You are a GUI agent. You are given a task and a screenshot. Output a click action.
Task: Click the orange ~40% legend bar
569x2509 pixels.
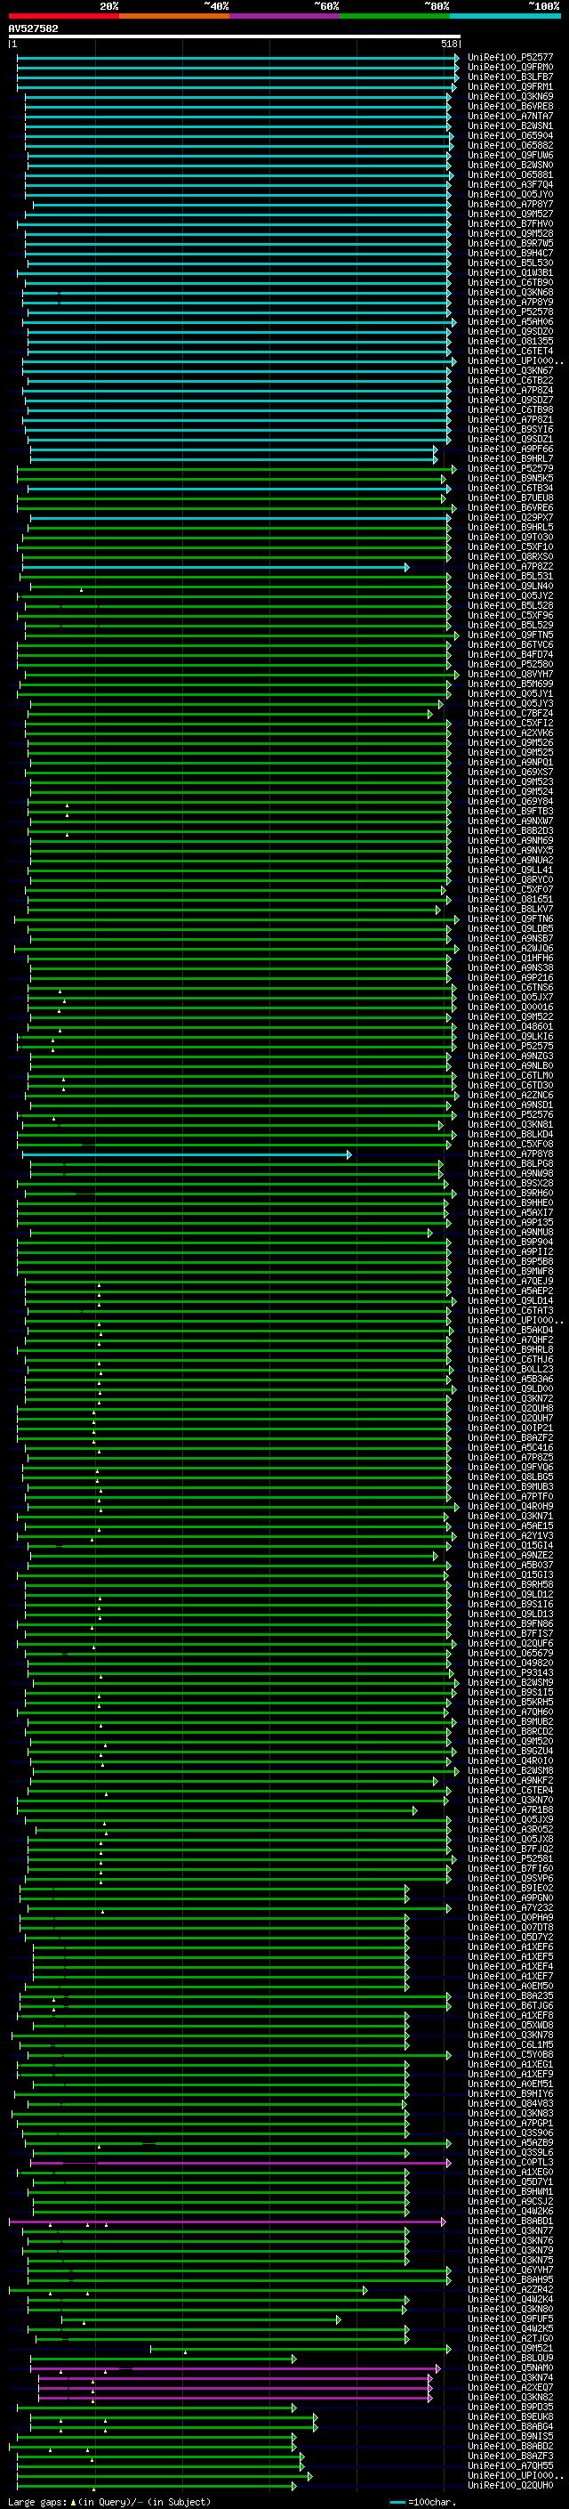174,16
